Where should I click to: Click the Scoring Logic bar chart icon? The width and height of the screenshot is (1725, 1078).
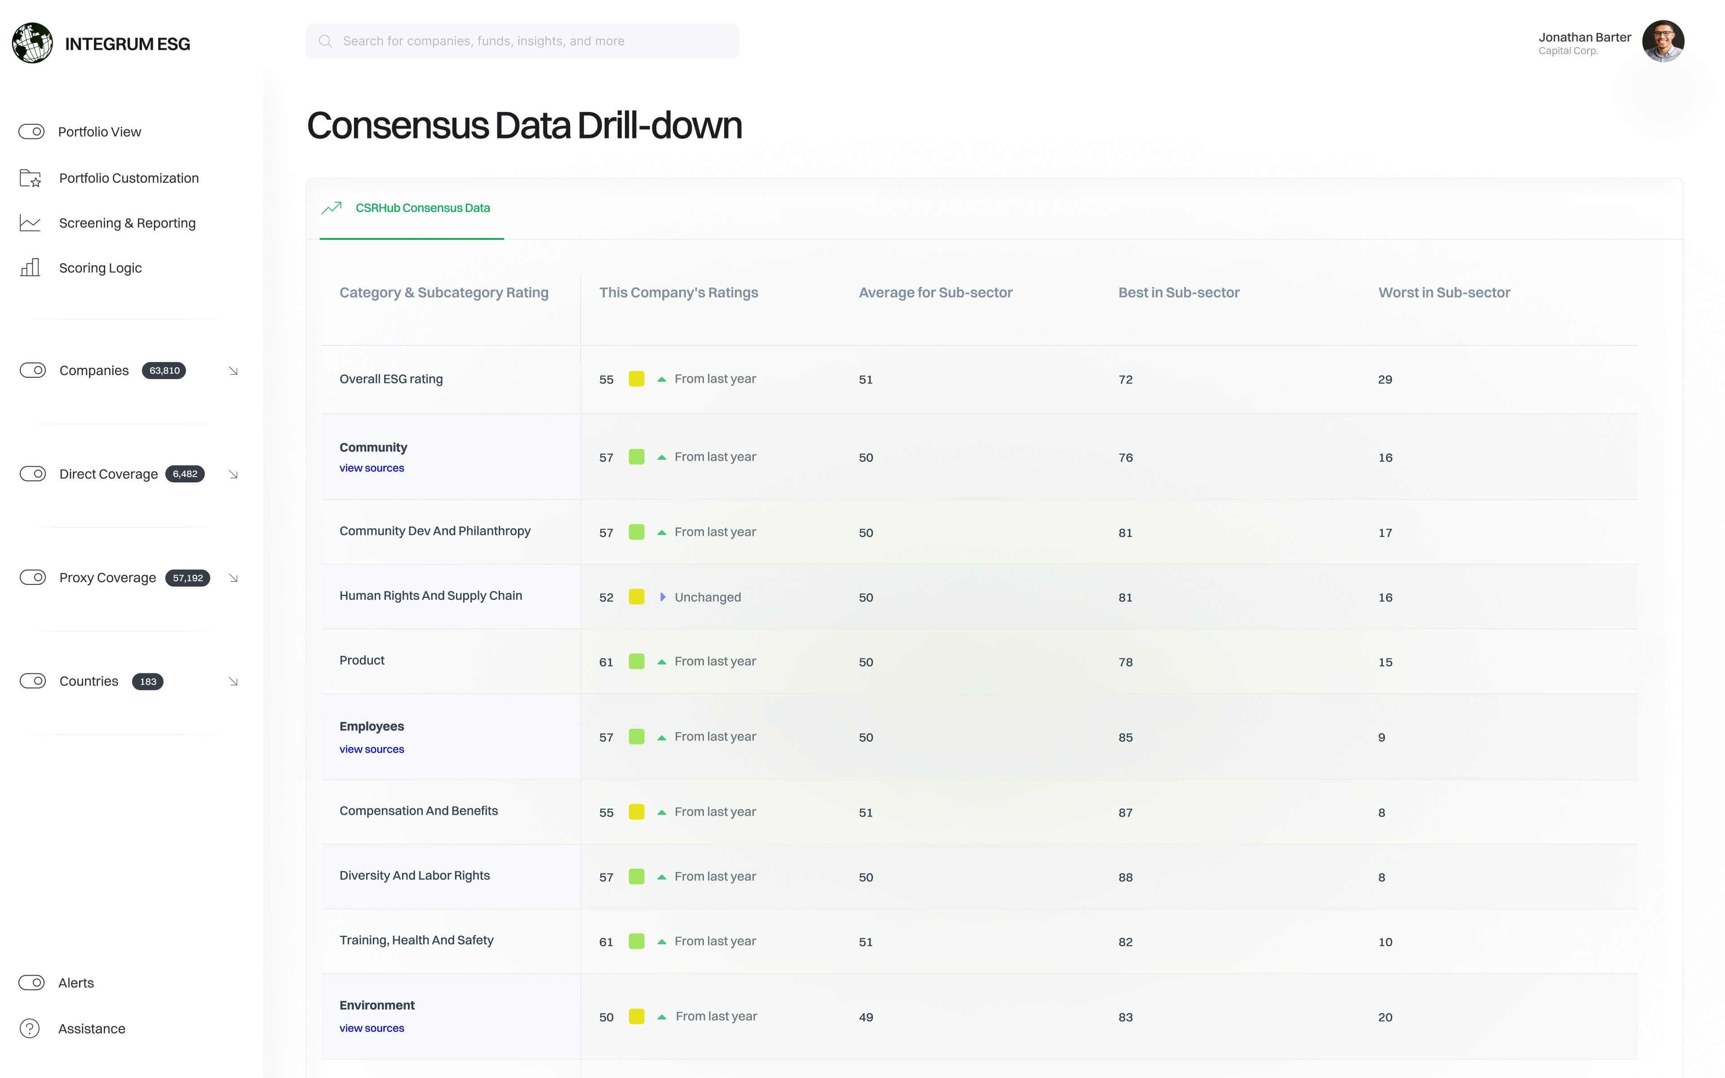point(30,268)
